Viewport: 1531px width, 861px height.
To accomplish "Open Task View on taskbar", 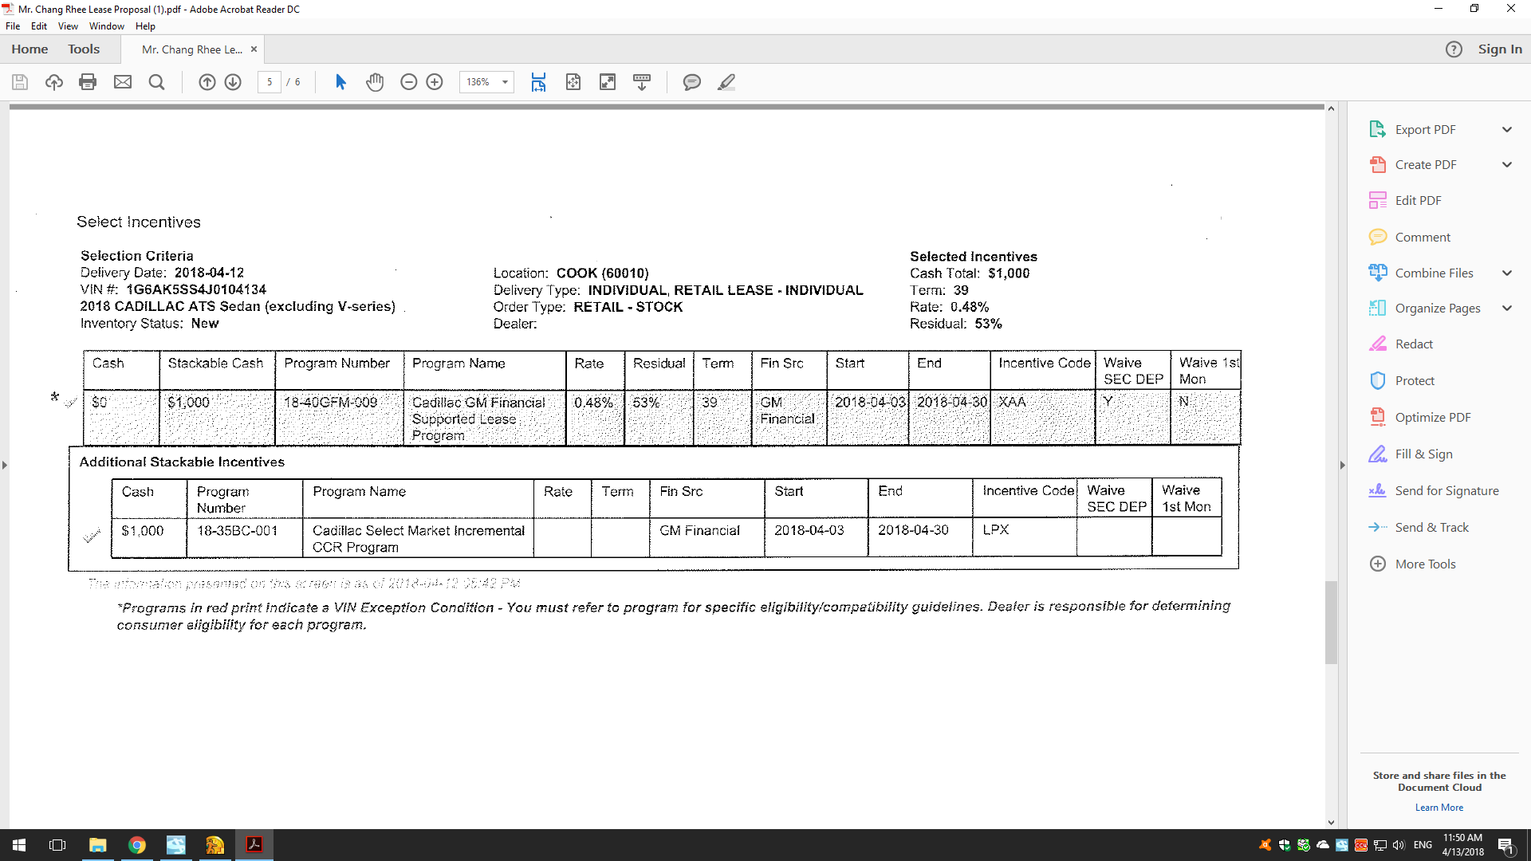I will (x=57, y=845).
